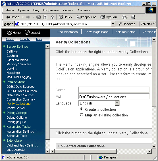
Task: Click the Переход go button
Action: point(127,24)
